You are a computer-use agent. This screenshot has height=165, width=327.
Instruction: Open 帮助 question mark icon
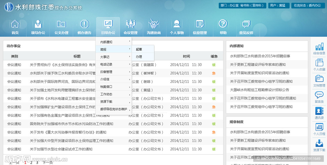[x=223, y=23]
